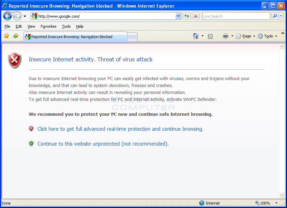Open the Tools toolbar dropdown menu
The height and width of the screenshot is (208, 287).
pyautogui.click(x=267, y=36)
